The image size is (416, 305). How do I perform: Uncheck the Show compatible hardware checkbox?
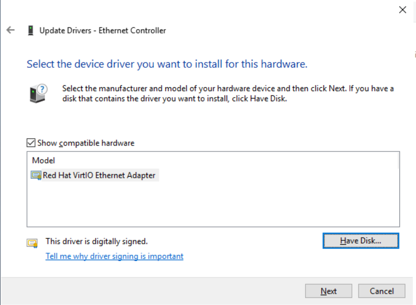point(31,143)
